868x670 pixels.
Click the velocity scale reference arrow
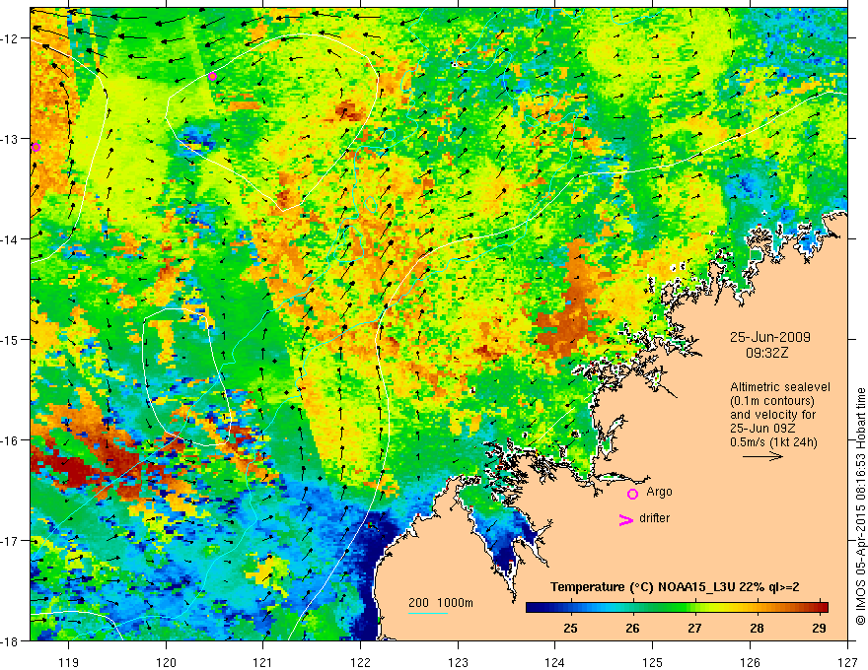[762, 456]
